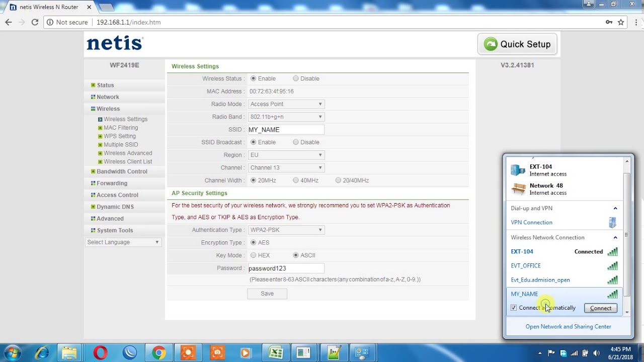Select ASCII key mode
This screenshot has width=644, height=362.
tap(296, 255)
